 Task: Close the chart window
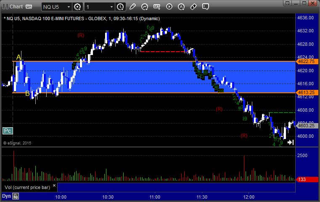312,3
